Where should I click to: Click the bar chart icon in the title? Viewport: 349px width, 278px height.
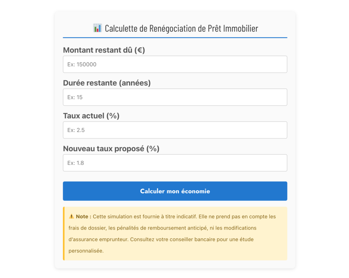[97, 28]
